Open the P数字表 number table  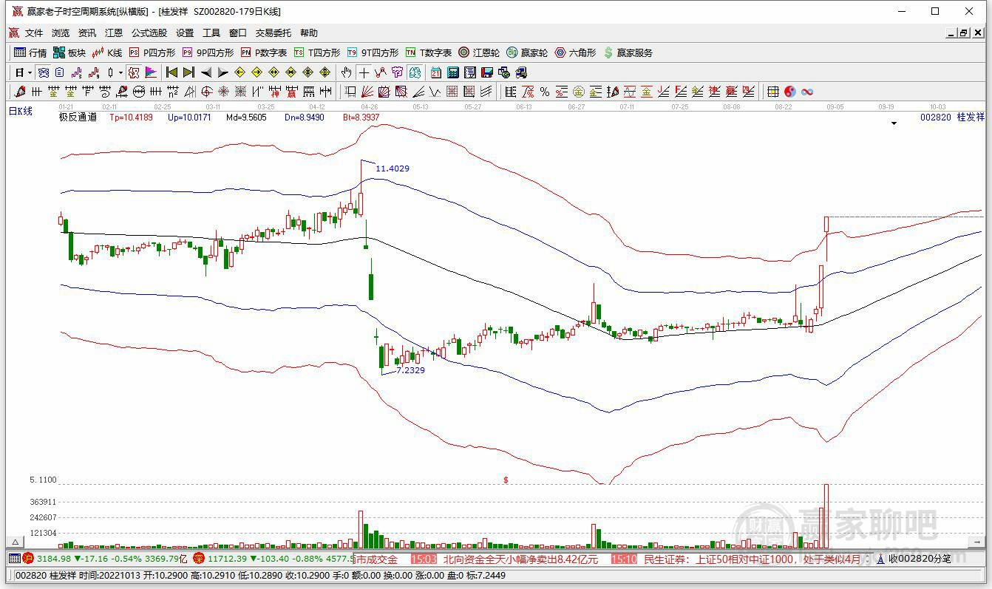click(x=264, y=52)
